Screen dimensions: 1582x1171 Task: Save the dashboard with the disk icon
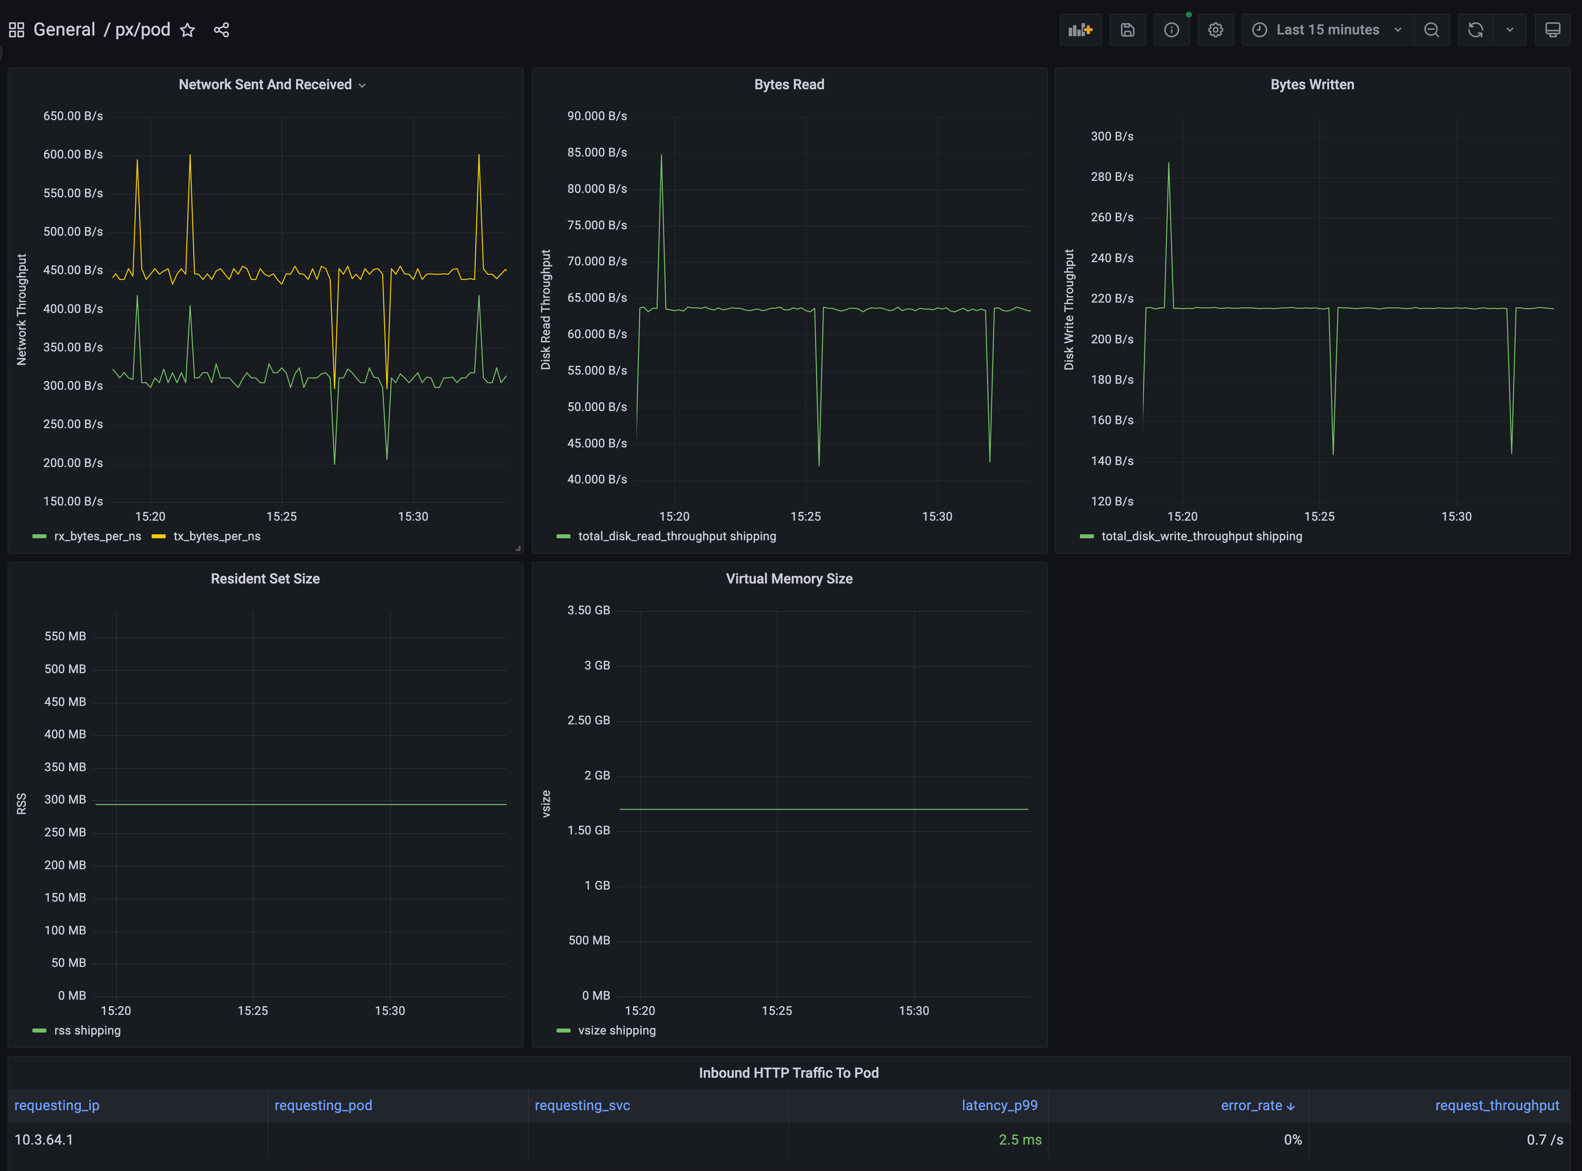click(x=1127, y=30)
